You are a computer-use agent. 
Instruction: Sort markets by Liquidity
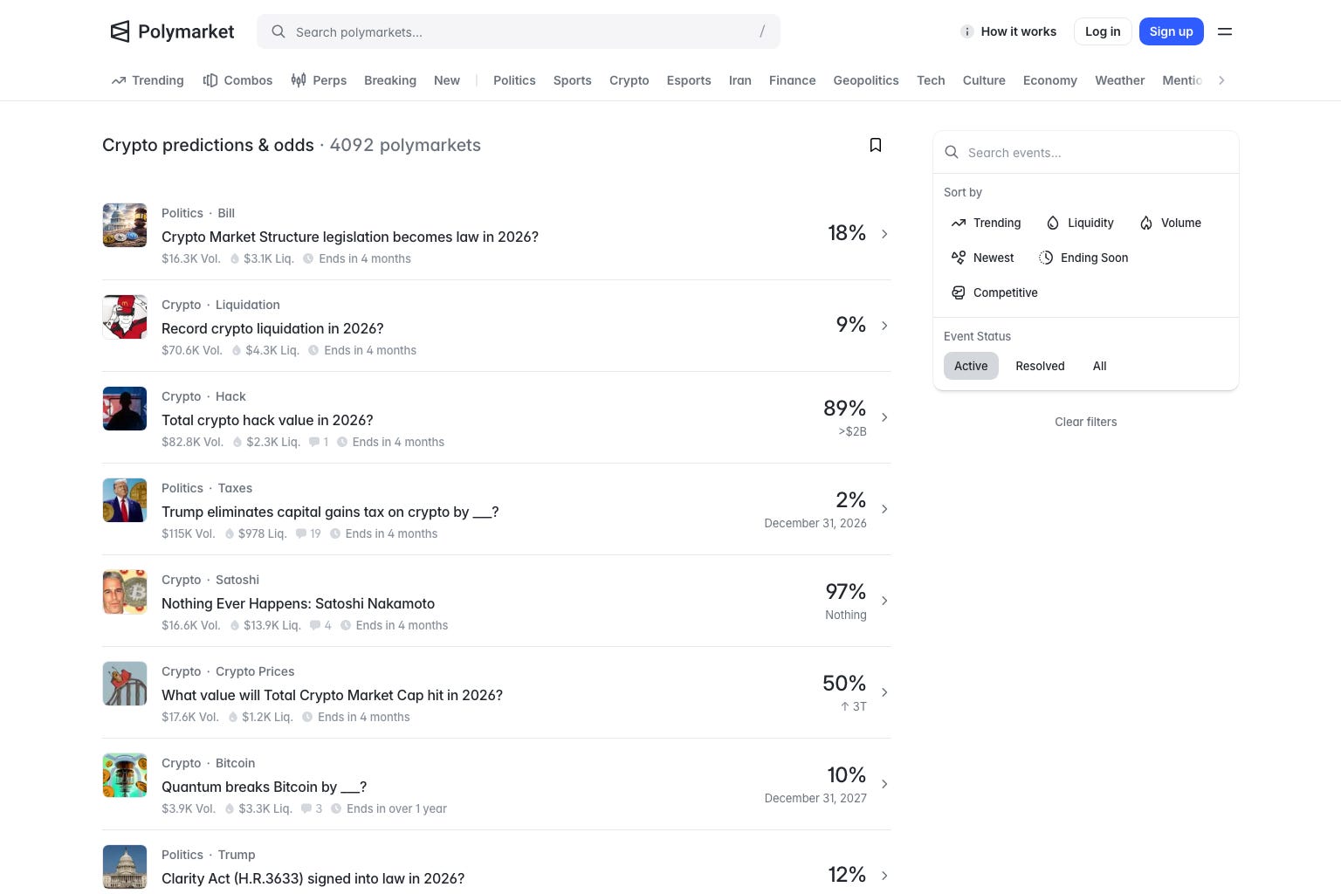[x=1080, y=223]
